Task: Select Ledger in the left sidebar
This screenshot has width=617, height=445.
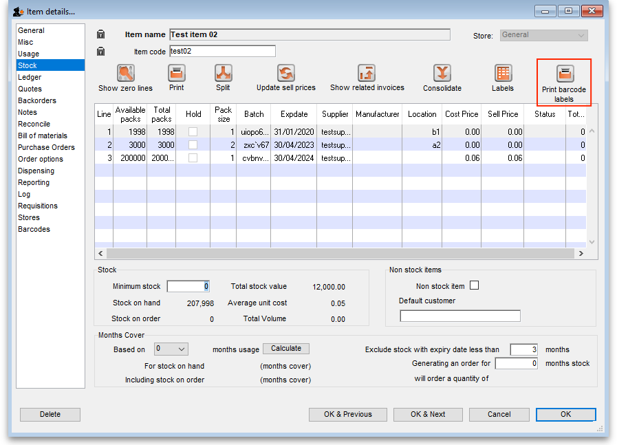Action: click(x=30, y=77)
